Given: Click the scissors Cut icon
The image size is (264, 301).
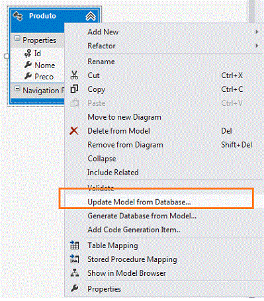Looking at the screenshot, I should click(74, 75).
